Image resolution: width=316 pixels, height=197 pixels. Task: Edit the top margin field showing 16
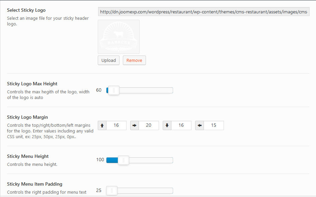[x=116, y=125]
